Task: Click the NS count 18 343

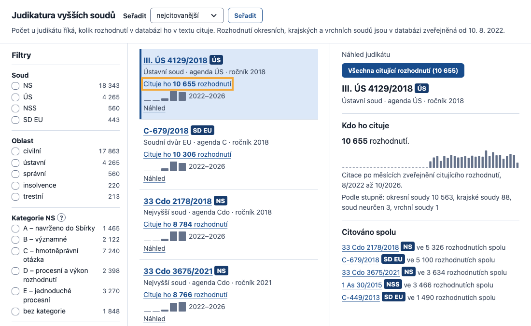Action: pyautogui.click(x=109, y=86)
